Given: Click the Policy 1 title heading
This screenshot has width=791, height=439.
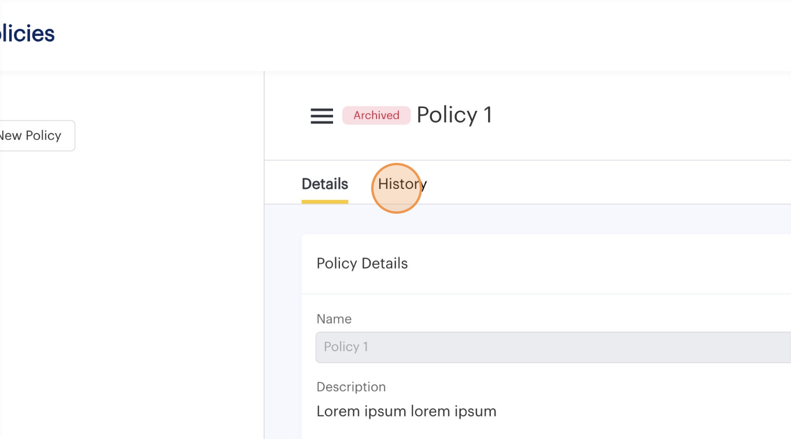Looking at the screenshot, I should 454,115.
